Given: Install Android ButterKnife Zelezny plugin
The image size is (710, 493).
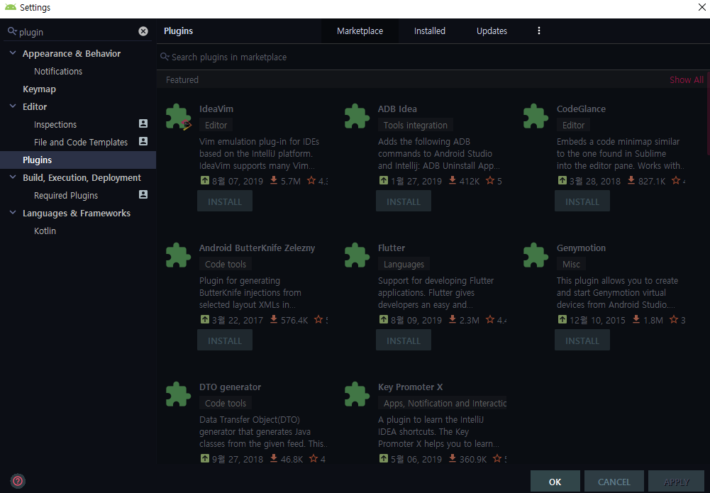Looking at the screenshot, I should click(x=225, y=340).
